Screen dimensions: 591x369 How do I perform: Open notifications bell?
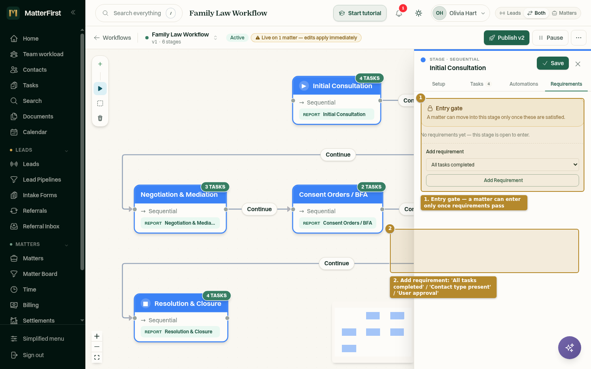399,13
